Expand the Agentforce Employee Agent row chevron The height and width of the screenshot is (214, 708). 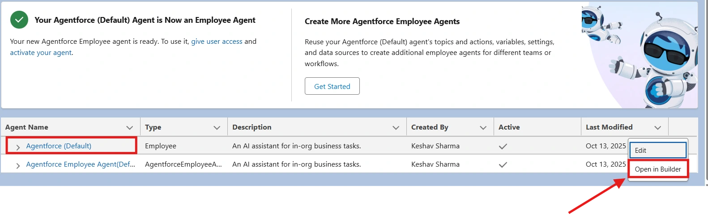coord(18,165)
